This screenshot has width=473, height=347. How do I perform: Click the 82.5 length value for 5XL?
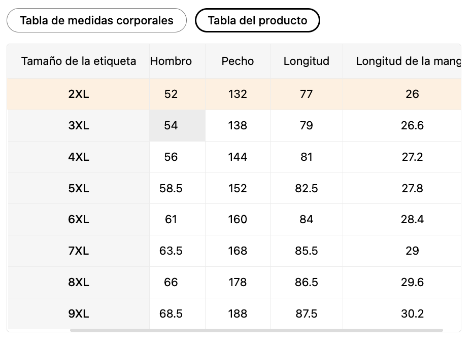[307, 188]
